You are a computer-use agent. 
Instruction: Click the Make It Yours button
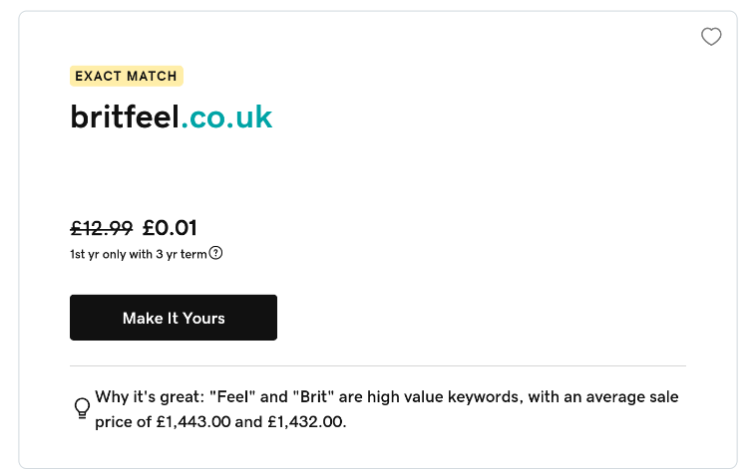(174, 318)
